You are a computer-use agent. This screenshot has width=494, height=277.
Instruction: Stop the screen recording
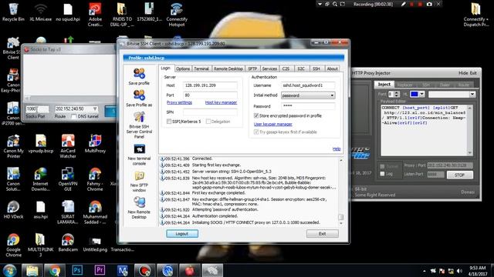(x=420, y=4)
